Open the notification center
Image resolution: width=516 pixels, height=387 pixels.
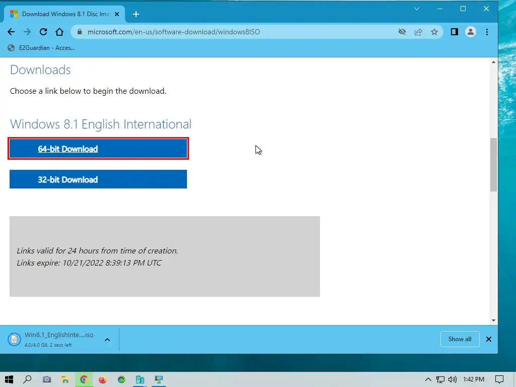[x=499, y=379]
